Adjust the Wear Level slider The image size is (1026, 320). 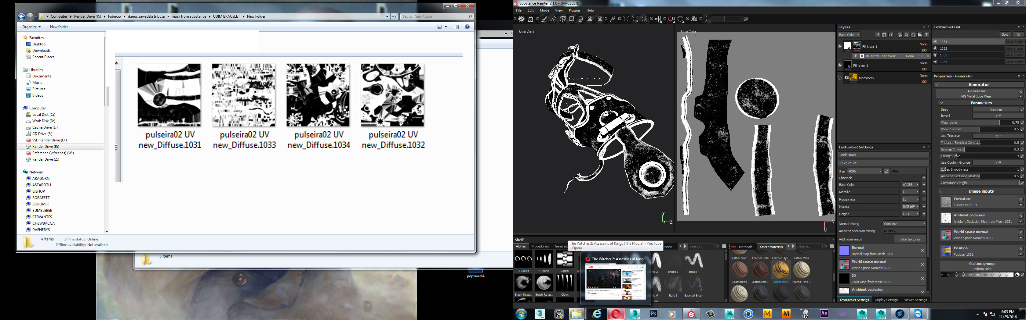[979, 123]
